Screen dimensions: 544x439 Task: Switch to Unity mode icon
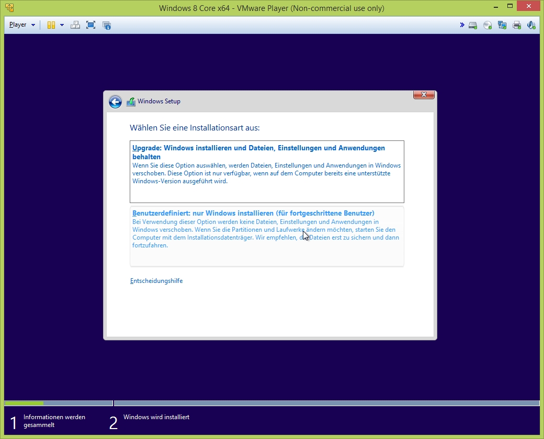click(x=107, y=25)
